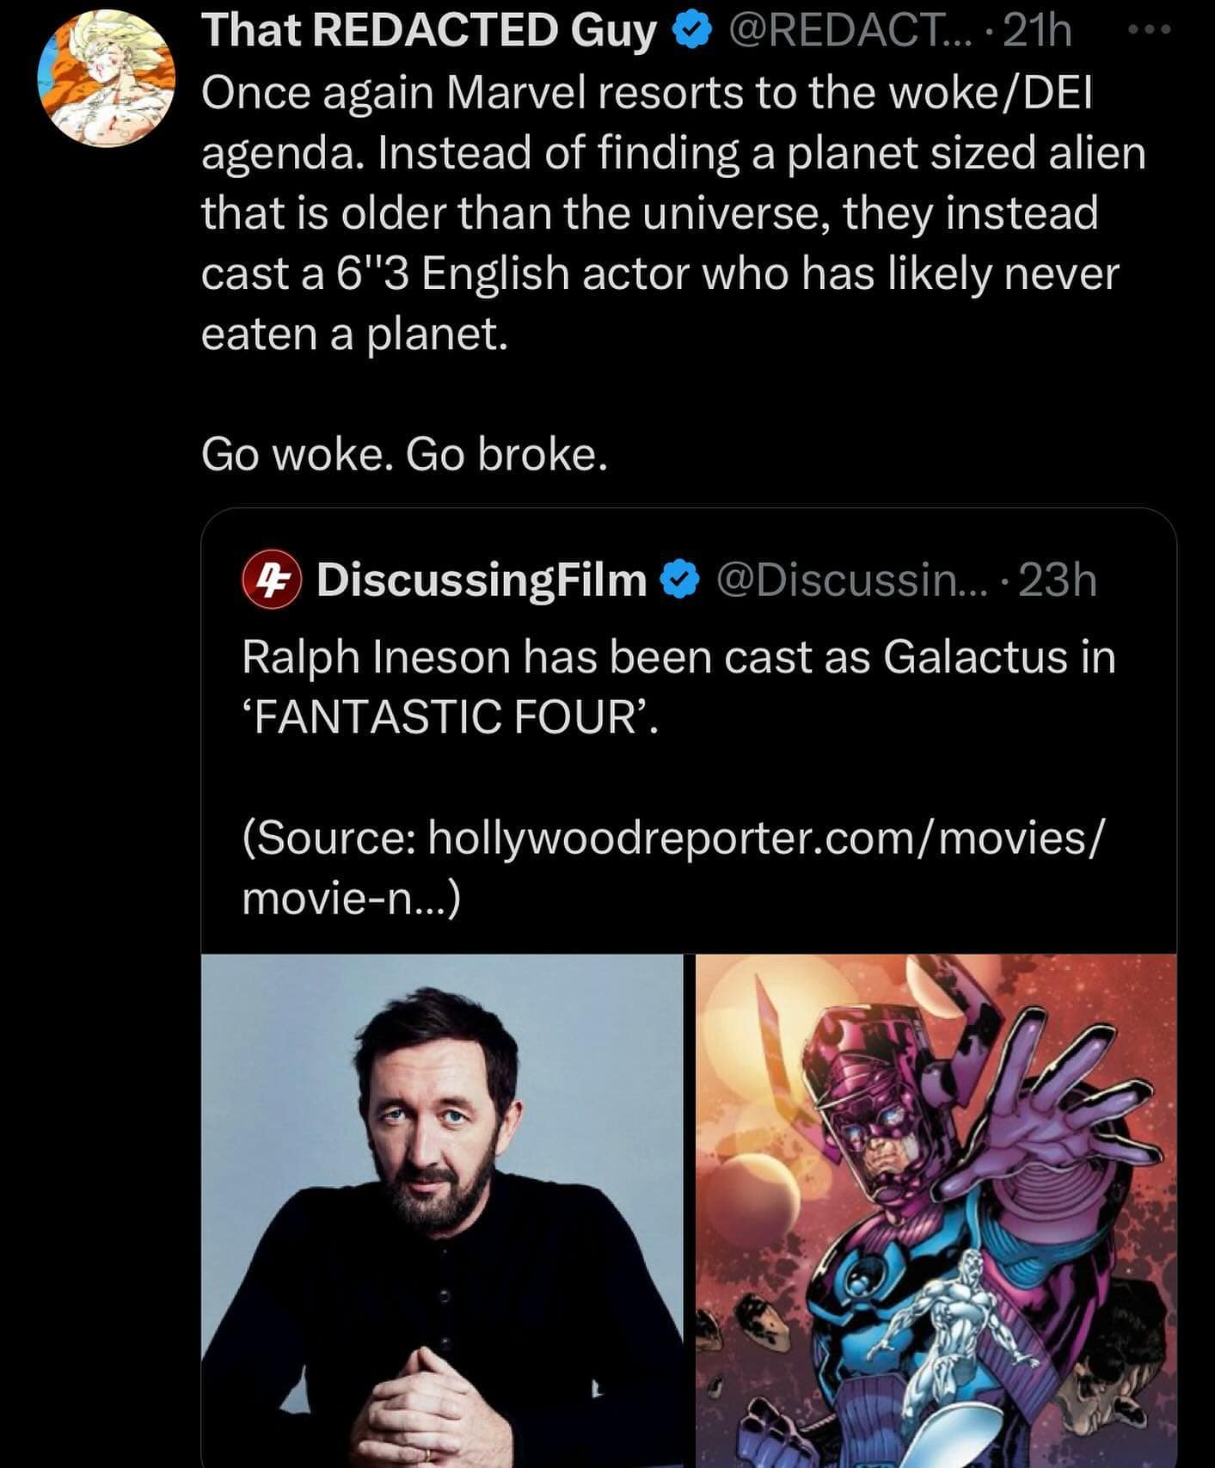Click the 23h timestamp on the quoted tweet
The height and width of the screenshot is (1468, 1215).
(x=1058, y=581)
